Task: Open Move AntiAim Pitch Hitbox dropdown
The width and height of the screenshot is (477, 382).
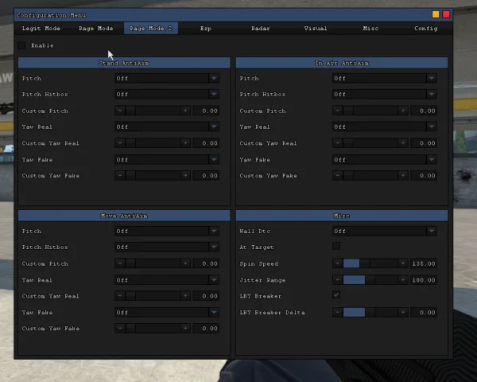Action: [x=167, y=247]
